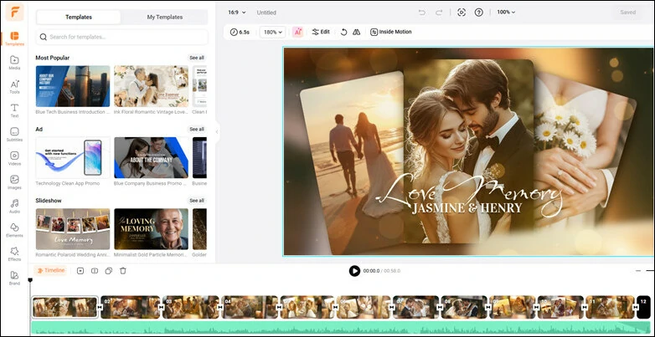Click the add scene icon beside Timeline
The width and height of the screenshot is (655, 337).
[x=80, y=271]
